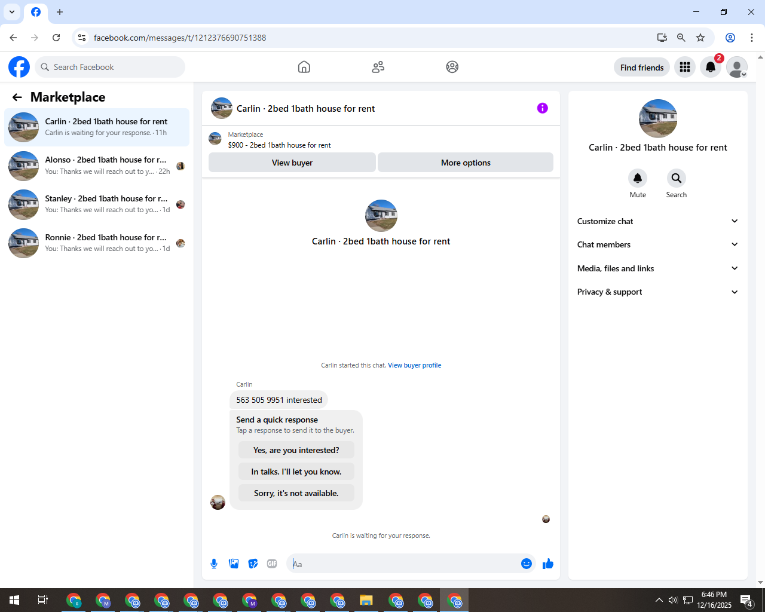Open the Windows notification center
This screenshot has width=765, height=612.
click(746, 600)
